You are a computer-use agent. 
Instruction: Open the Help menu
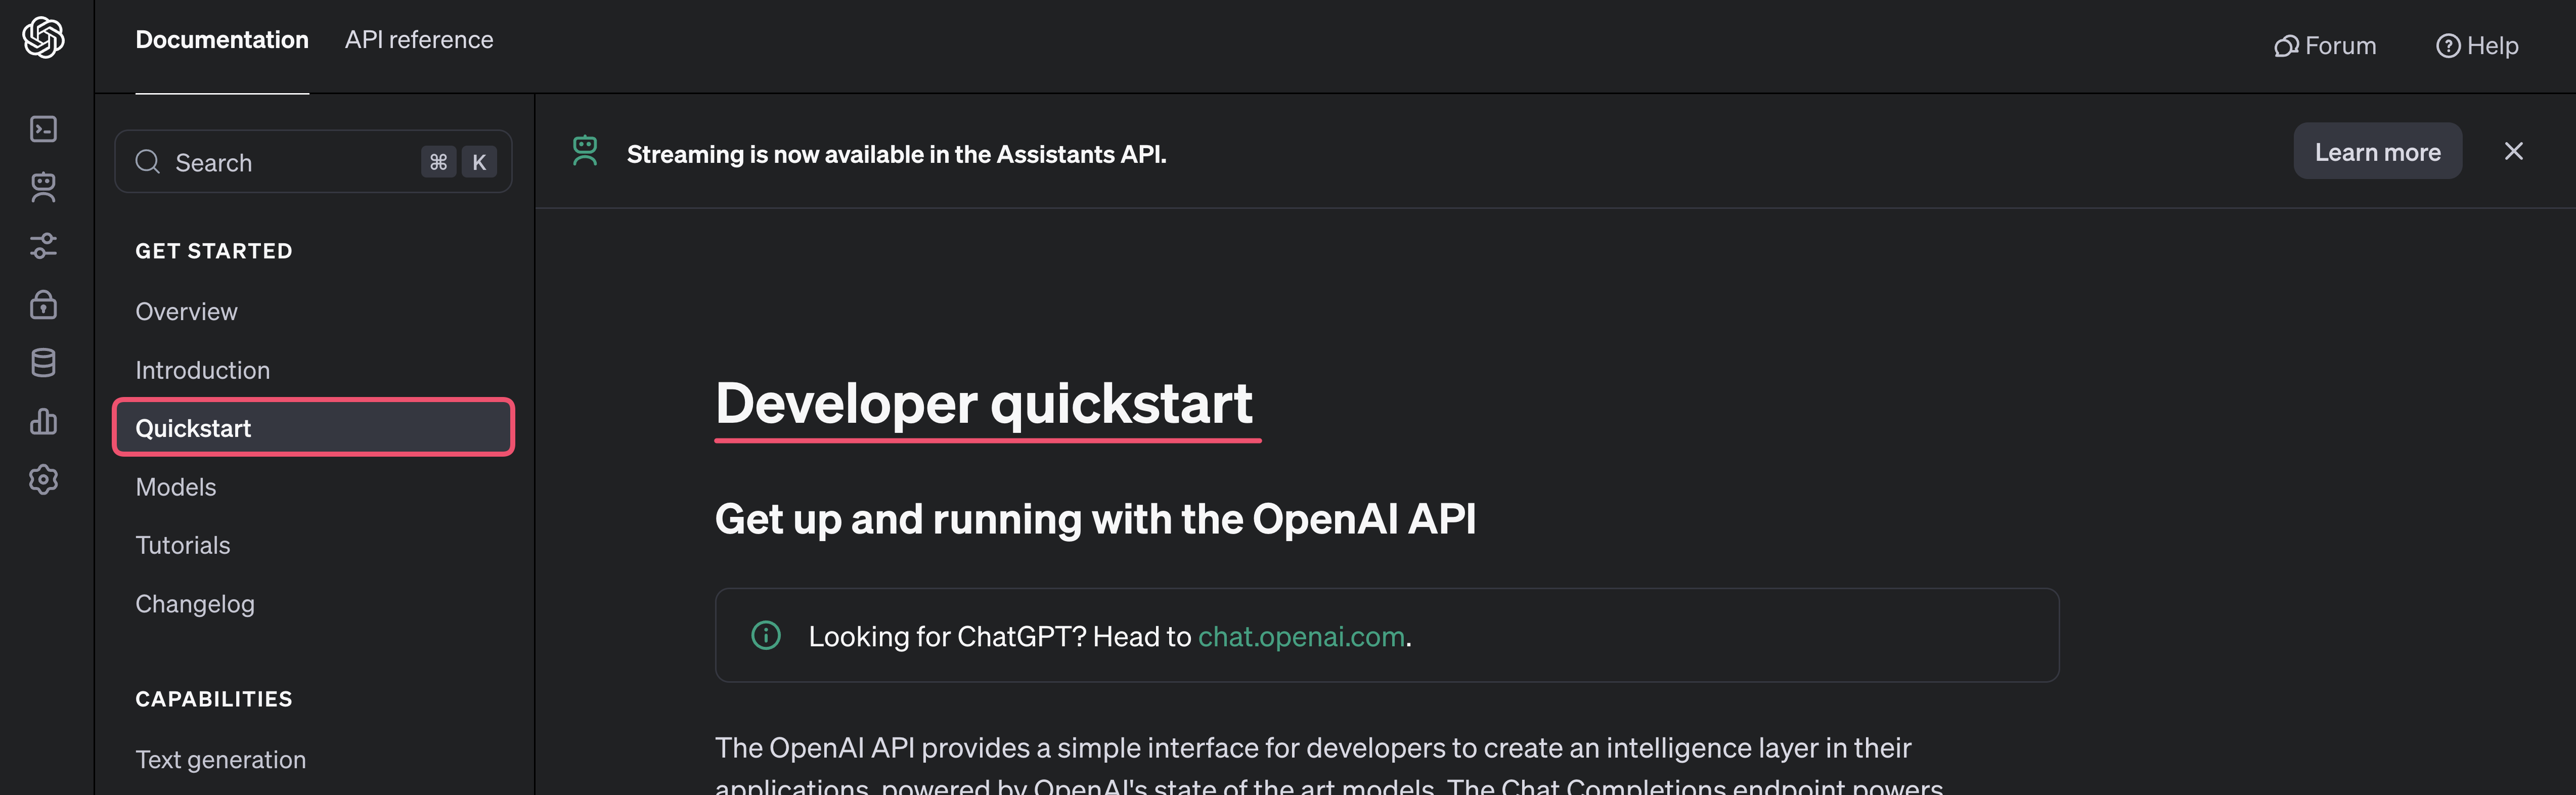2477,46
